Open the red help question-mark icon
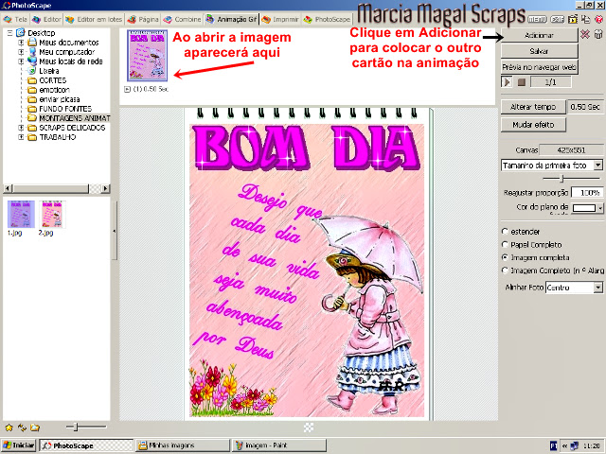 (599, 19)
